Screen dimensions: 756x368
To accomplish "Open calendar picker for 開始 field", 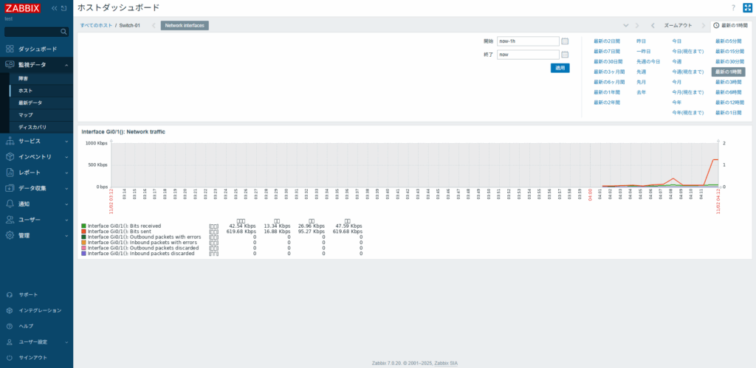I will [x=565, y=41].
